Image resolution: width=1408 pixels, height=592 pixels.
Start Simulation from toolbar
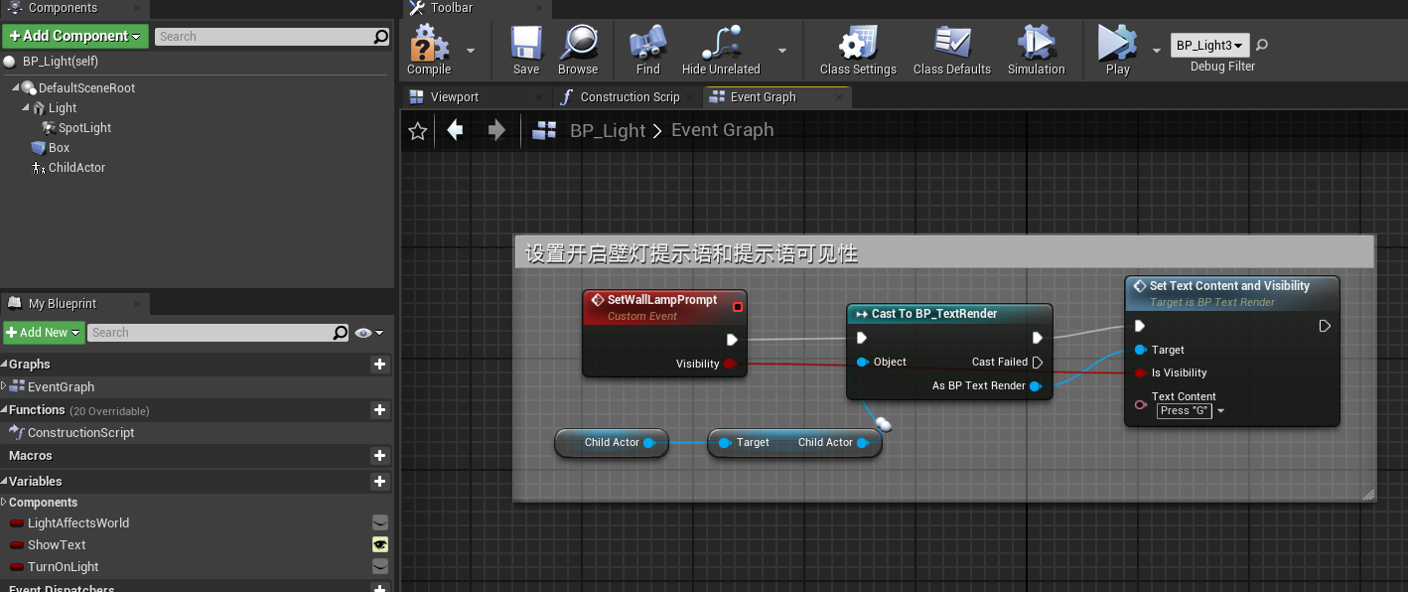[1036, 45]
